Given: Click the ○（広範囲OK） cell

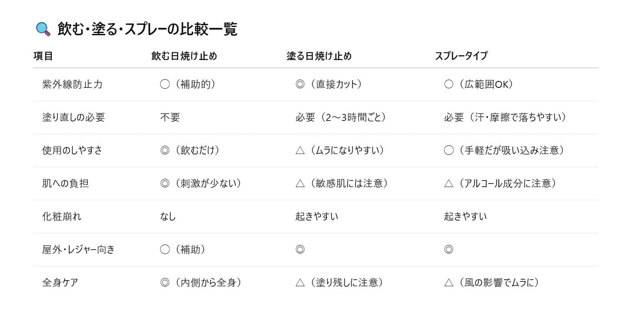Looking at the screenshot, I should pos(479,84).
